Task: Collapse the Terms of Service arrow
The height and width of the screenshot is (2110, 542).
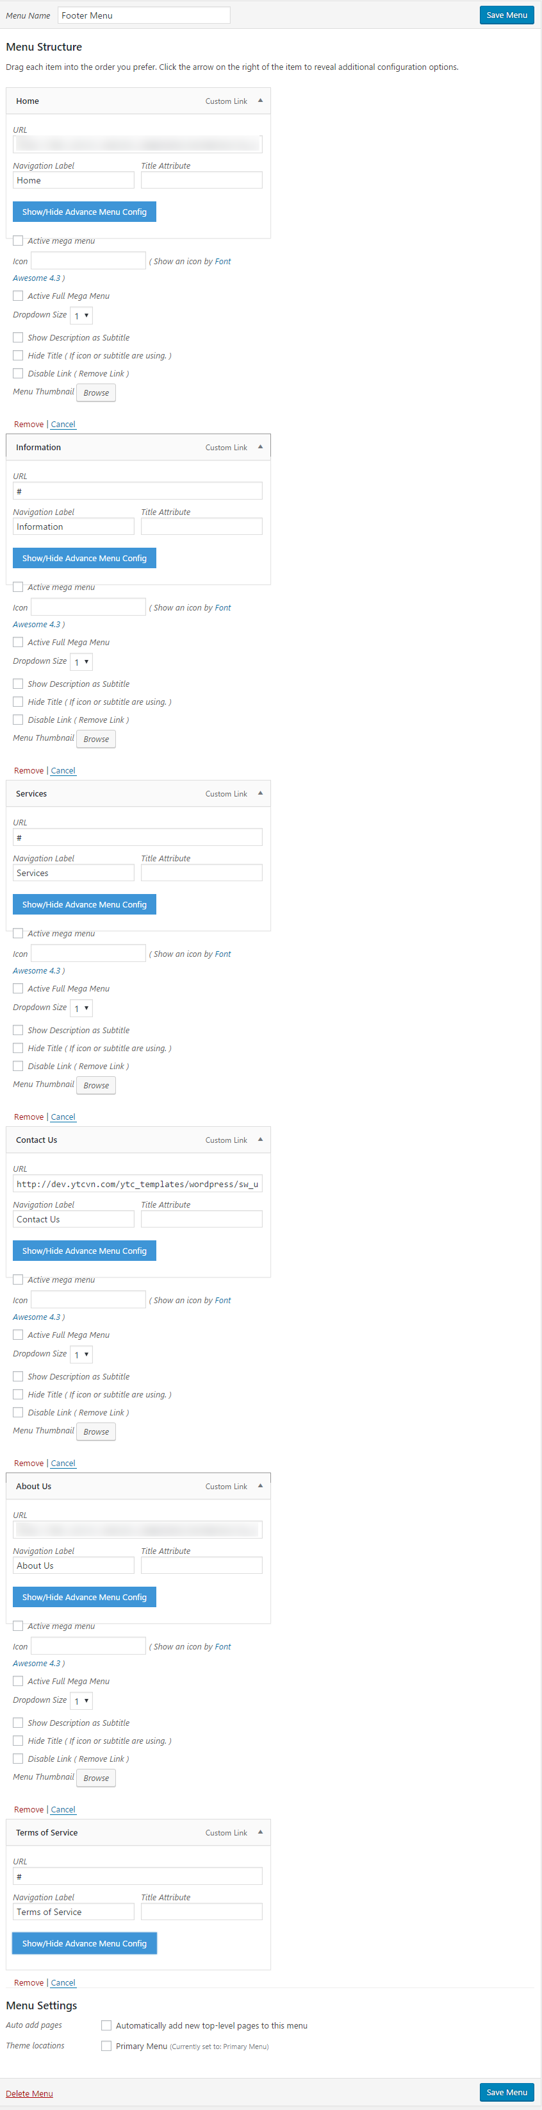Action: [x=260, y=1832]
